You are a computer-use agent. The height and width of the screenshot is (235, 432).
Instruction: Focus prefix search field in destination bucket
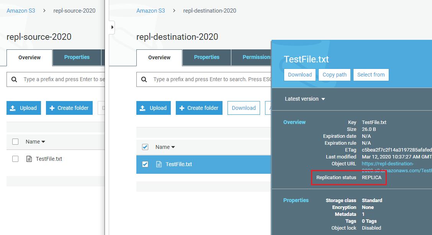pyautogui.click(x=204, y=80)
